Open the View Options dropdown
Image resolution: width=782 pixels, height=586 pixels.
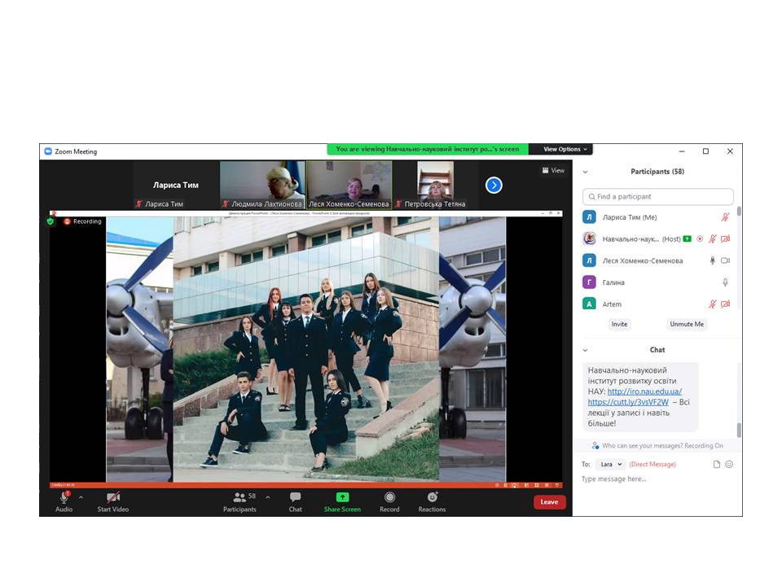coord(562,149)
